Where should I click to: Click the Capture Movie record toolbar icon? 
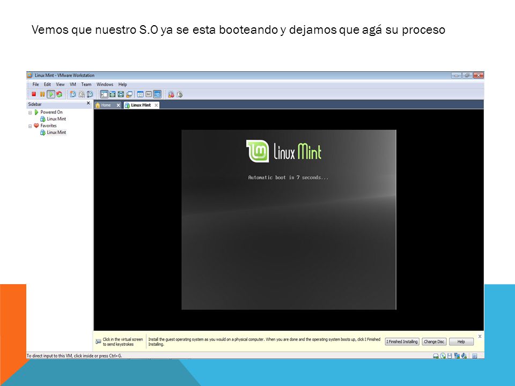coord(171,94)
